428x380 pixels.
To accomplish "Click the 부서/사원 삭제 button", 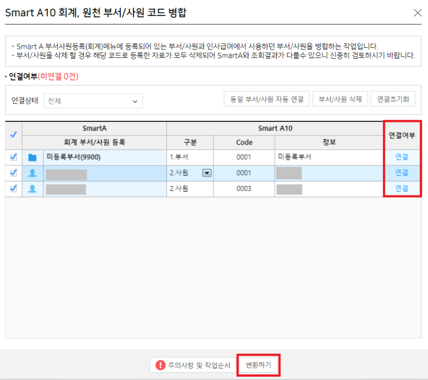I will [340, 99].
